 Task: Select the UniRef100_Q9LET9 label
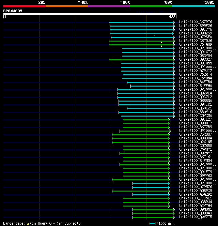(x=196, y=172)
